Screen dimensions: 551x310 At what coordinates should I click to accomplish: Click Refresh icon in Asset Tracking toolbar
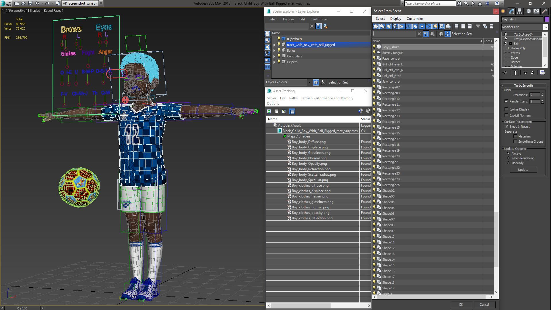click(x=269, y=111)
